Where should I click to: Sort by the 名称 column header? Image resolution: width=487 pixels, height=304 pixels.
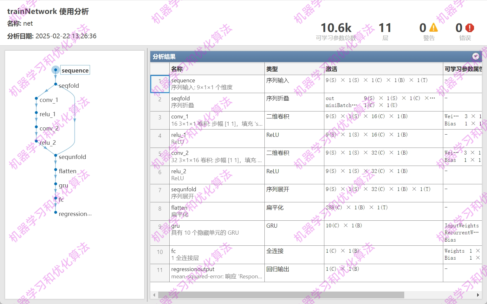(217, 69)
